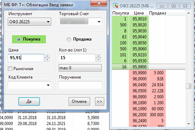Select the Продажа radio button
195x130 pixels.
pyautogui.click(x=69, y=39)
